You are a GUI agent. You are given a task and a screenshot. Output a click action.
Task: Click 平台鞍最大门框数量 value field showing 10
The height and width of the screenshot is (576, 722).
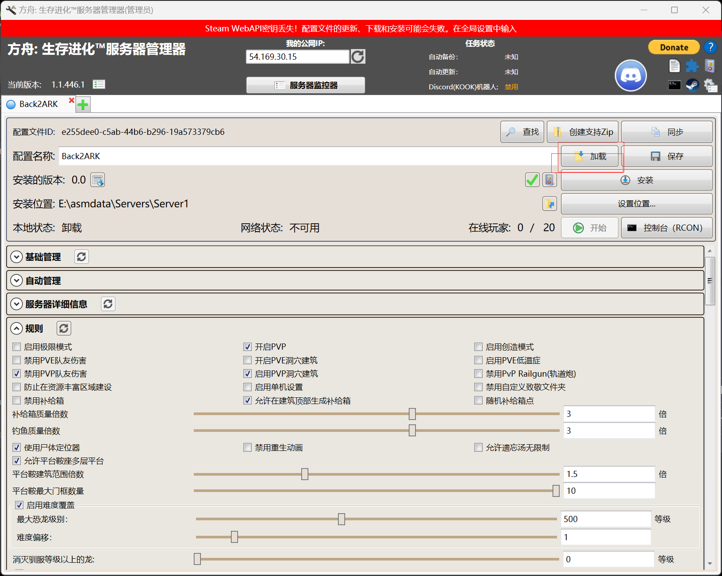(x=609, y=491)
